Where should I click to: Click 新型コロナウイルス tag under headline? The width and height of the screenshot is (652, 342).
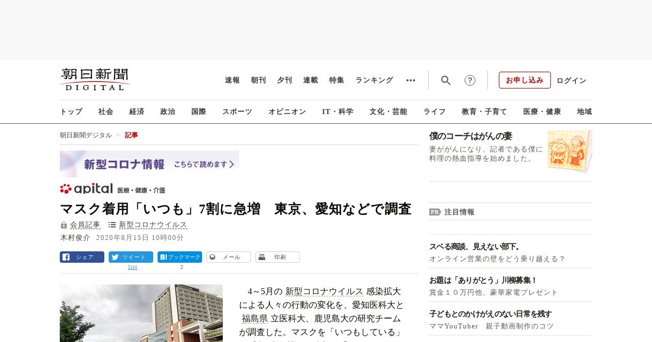153,225
